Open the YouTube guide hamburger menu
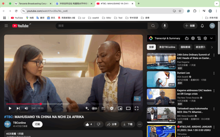This screenshot has height=137, width=220. pos(6,26)
